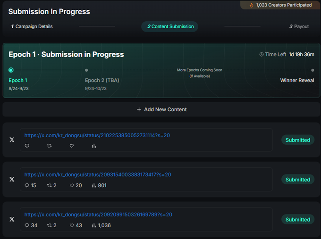321x239 pixels.
Task: Click the Epoch 1 · Submission in Progress title
Action: 66,54
